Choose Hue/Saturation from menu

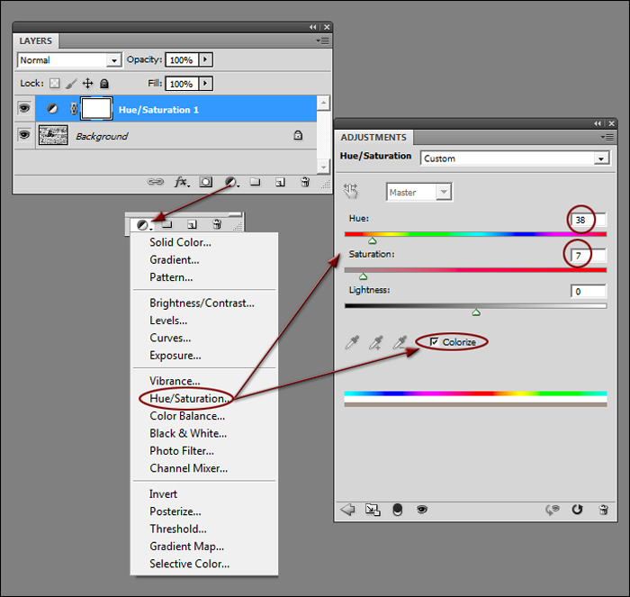(189, 398)
